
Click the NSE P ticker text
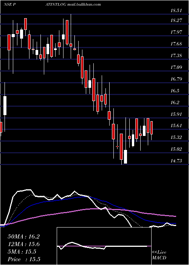coord(10,5)
